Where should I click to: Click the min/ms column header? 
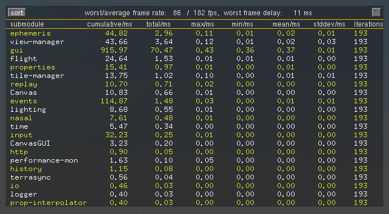(243, 24)
